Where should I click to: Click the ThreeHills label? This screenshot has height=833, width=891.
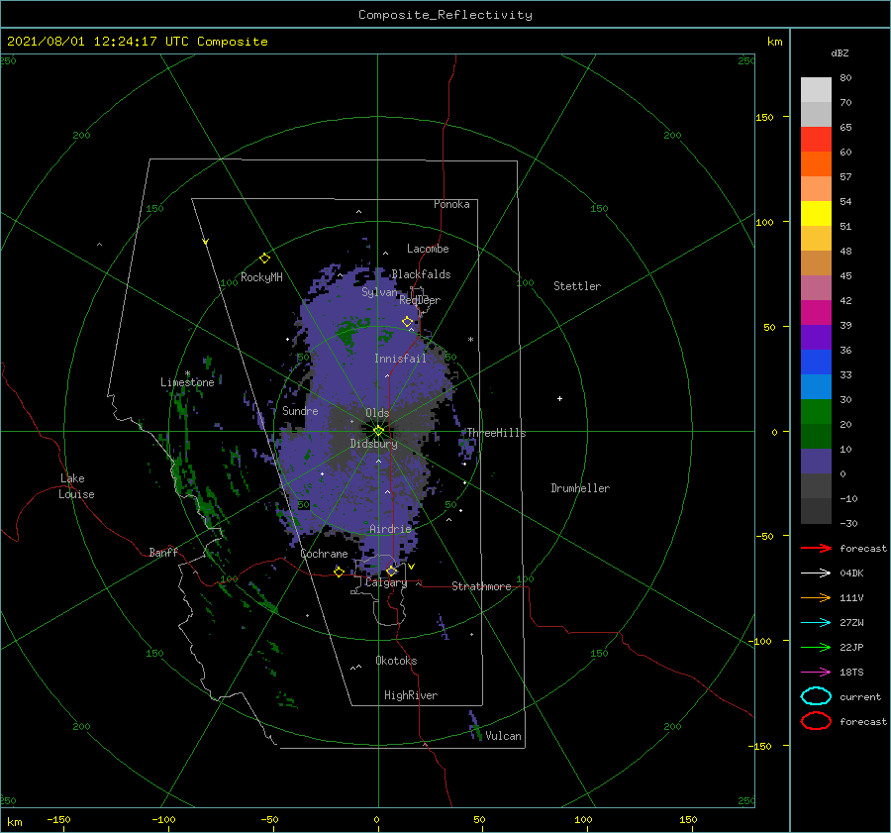pyautogui.click(x=496, y=433)
